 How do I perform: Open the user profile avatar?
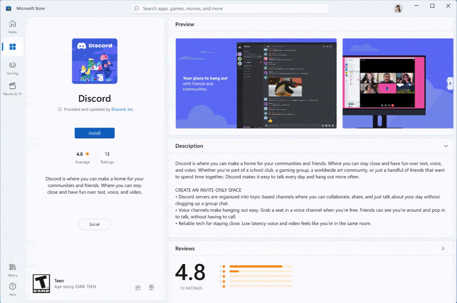click(398, 8)
